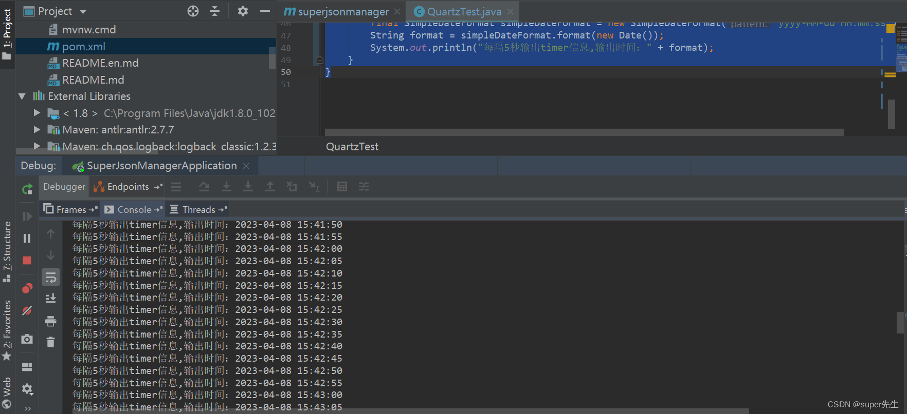Open the Console tab
The width and height of the screenshot is (907, 414).
(133, 209)
